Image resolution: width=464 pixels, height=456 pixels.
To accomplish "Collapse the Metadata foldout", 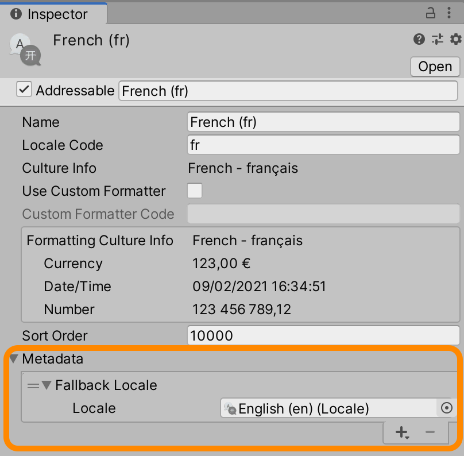I will 14,359.
